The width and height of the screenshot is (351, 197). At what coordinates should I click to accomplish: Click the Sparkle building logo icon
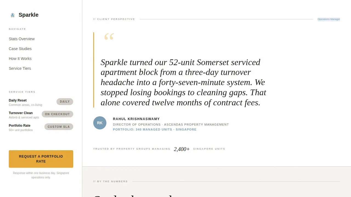click(x=13, y=15)
